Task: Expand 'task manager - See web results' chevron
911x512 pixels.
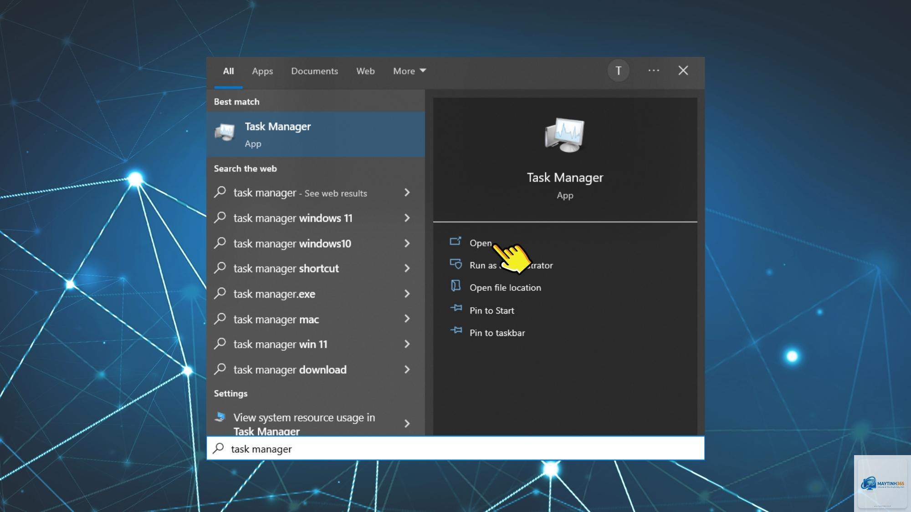Action: pyautogui.click(x=407, y=193)
